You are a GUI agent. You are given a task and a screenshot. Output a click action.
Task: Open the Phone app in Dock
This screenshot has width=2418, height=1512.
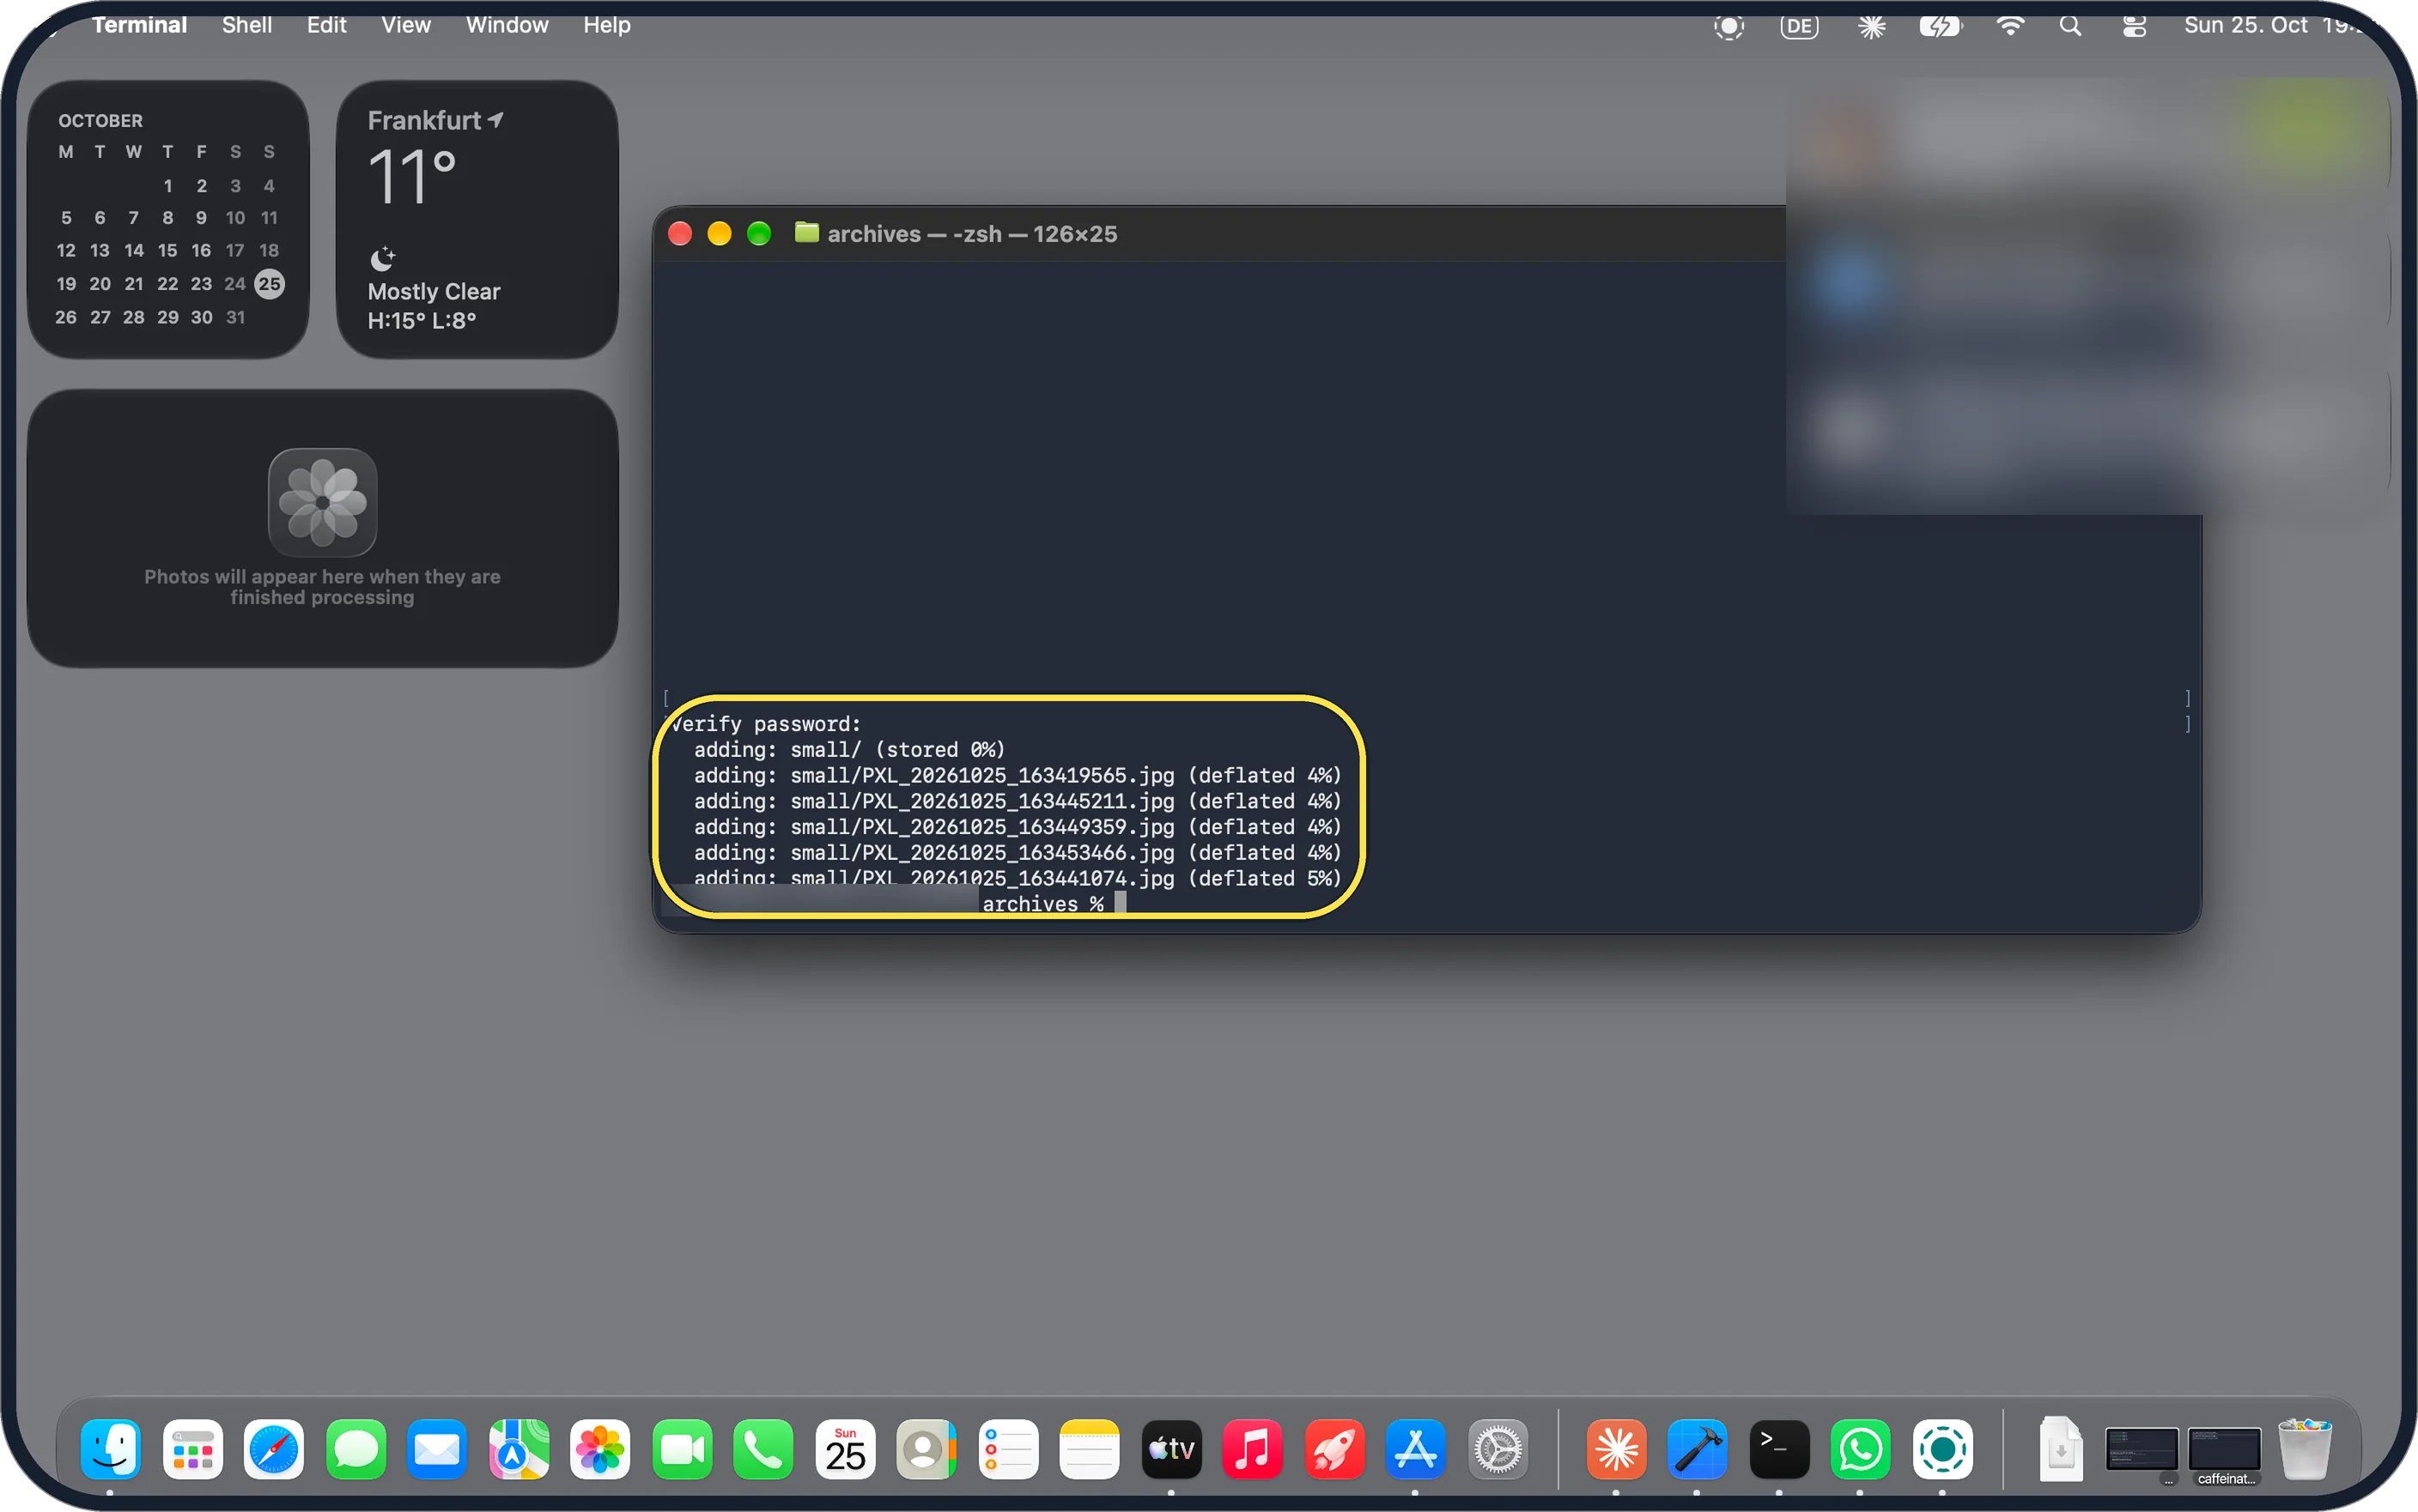(763, 1449)
